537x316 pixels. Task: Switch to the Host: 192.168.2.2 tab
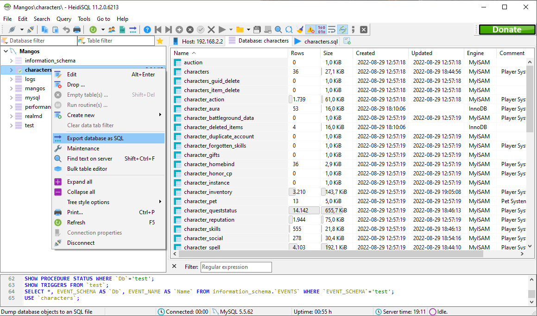tap(198, 41)
